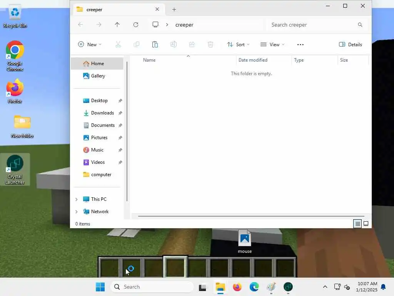Click the PC monitor icon in address bar

(155, 24)
